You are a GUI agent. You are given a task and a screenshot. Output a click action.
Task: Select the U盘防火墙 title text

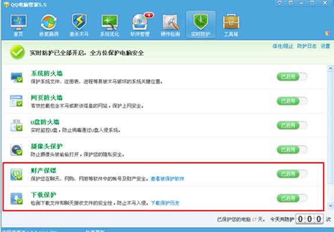(45, 122)
